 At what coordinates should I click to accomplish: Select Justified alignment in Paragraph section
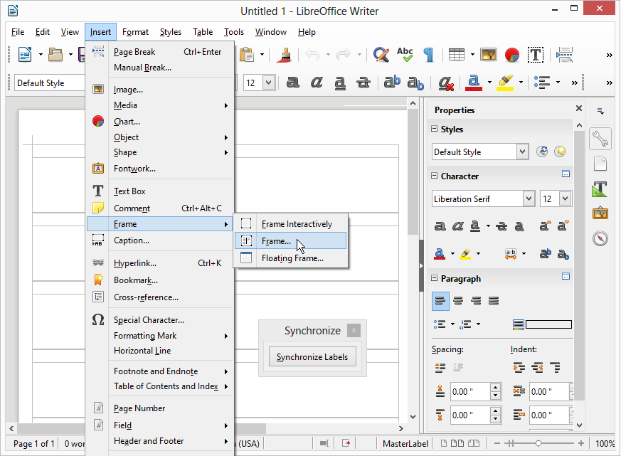pyautogui.click(x=494, y=301)
